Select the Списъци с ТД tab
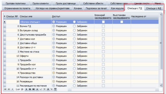 [135, 8]
